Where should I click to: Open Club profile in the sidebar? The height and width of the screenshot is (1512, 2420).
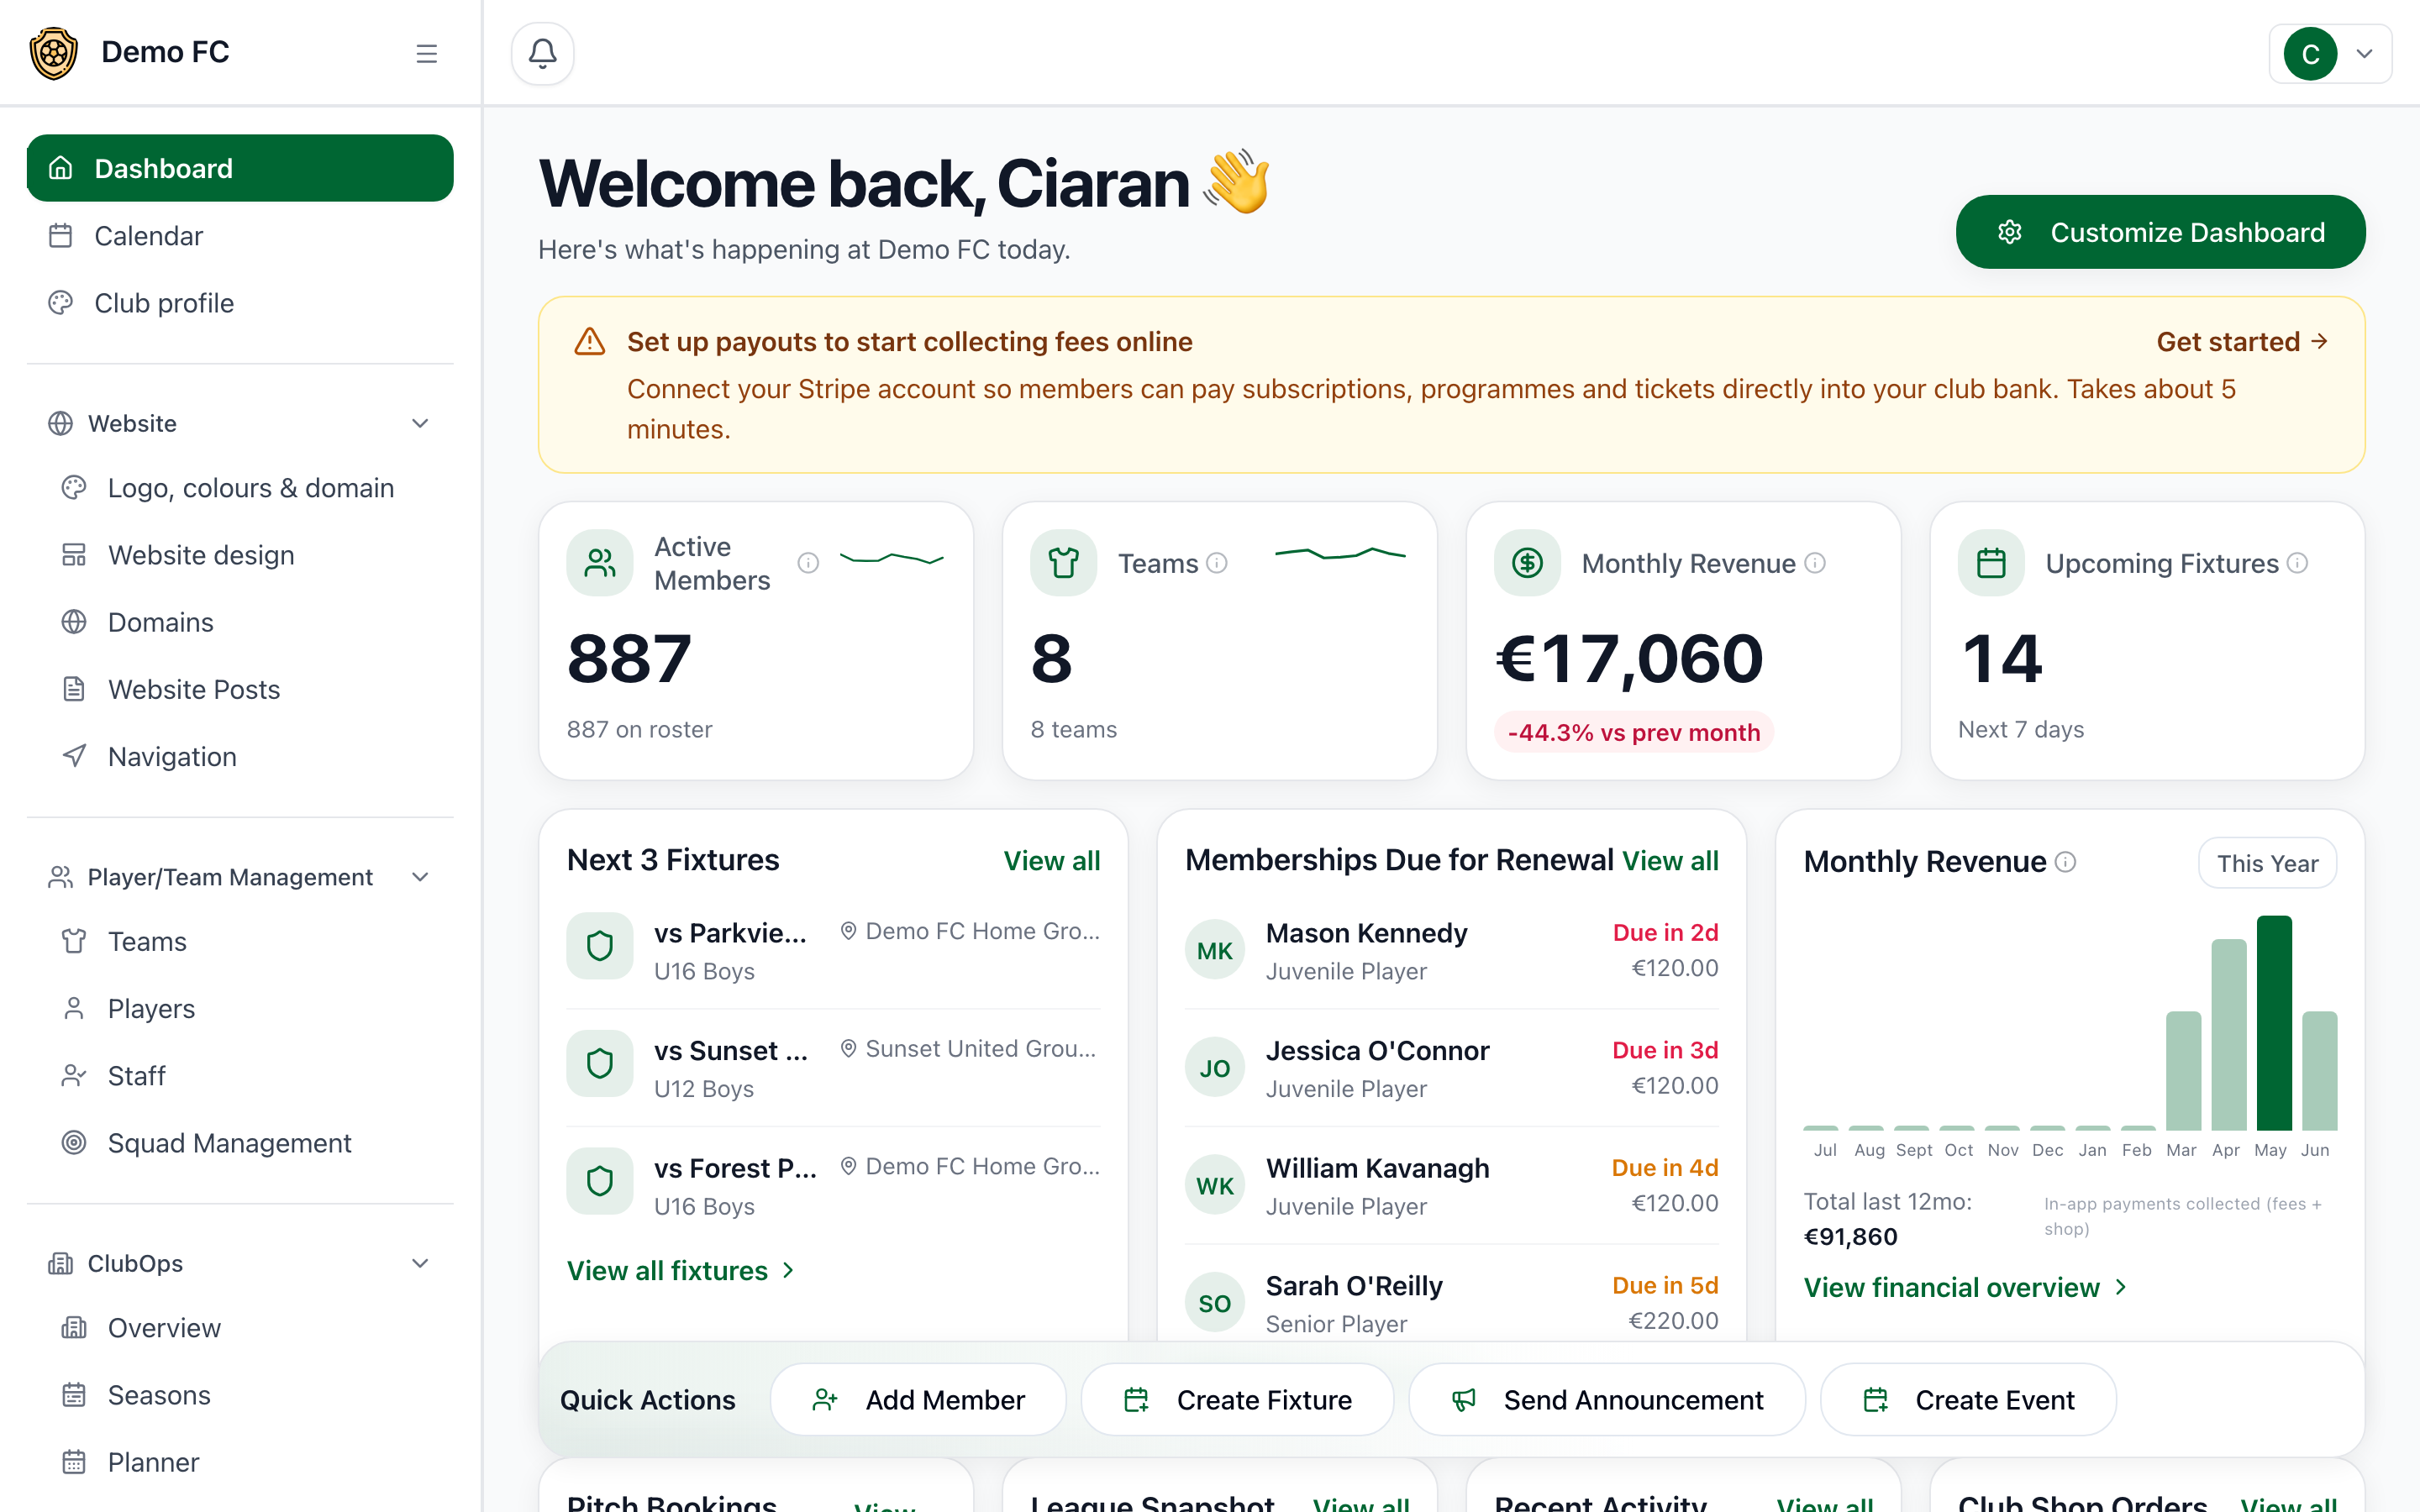click(240, 303)
